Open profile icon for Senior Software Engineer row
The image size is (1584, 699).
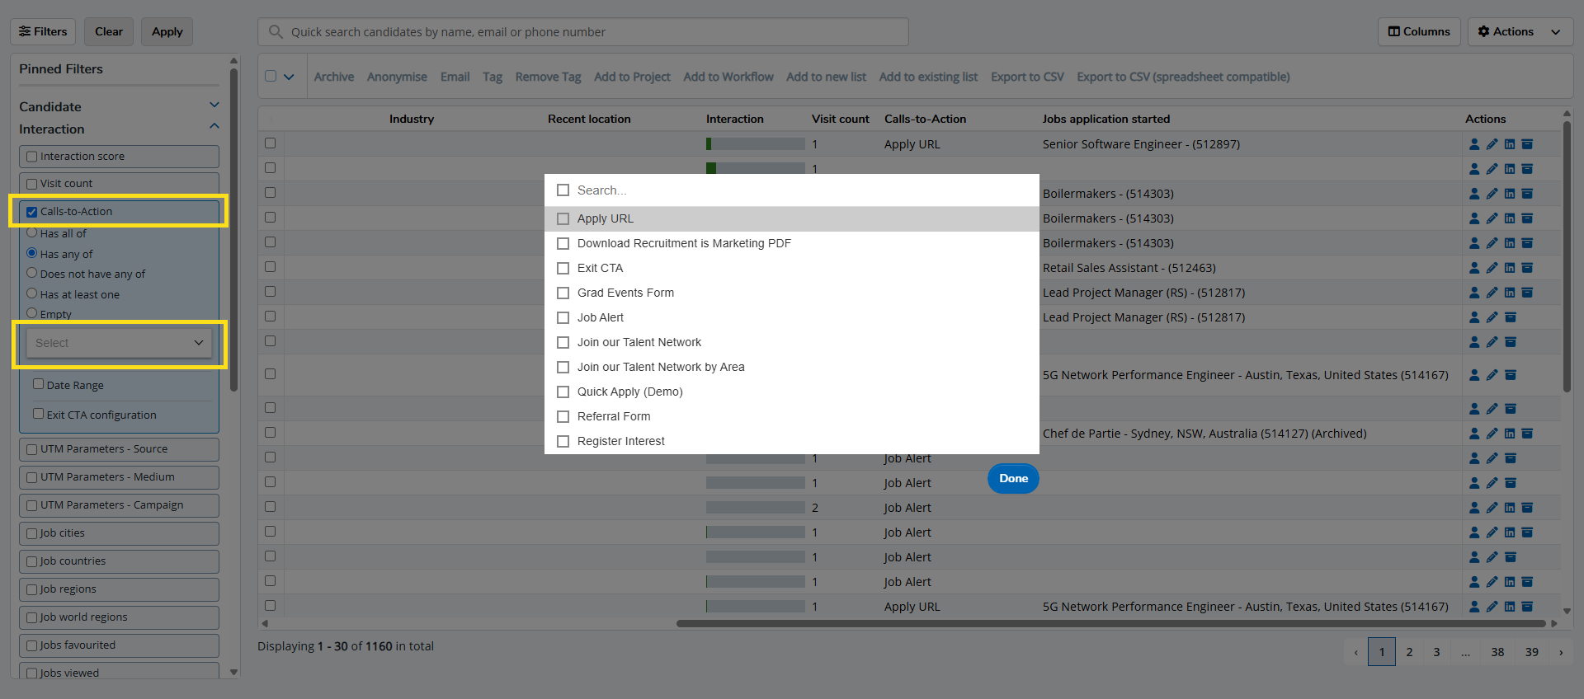(x=1474, y=144)
